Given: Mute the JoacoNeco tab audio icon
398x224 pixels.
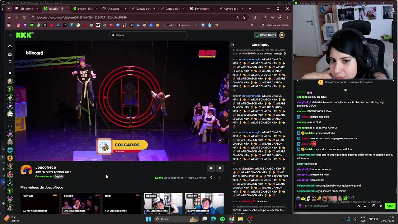Looking at the screenshot, I should 62,9.
